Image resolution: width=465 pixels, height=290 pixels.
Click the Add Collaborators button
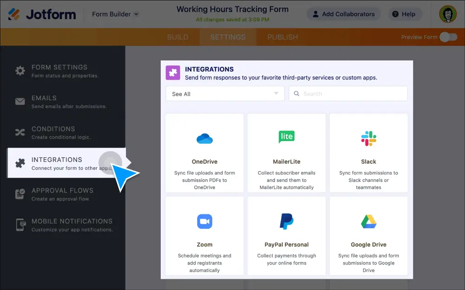click(x=343, y=14)
